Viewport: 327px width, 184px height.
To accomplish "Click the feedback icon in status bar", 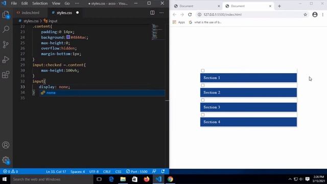I will click(154, 172).
